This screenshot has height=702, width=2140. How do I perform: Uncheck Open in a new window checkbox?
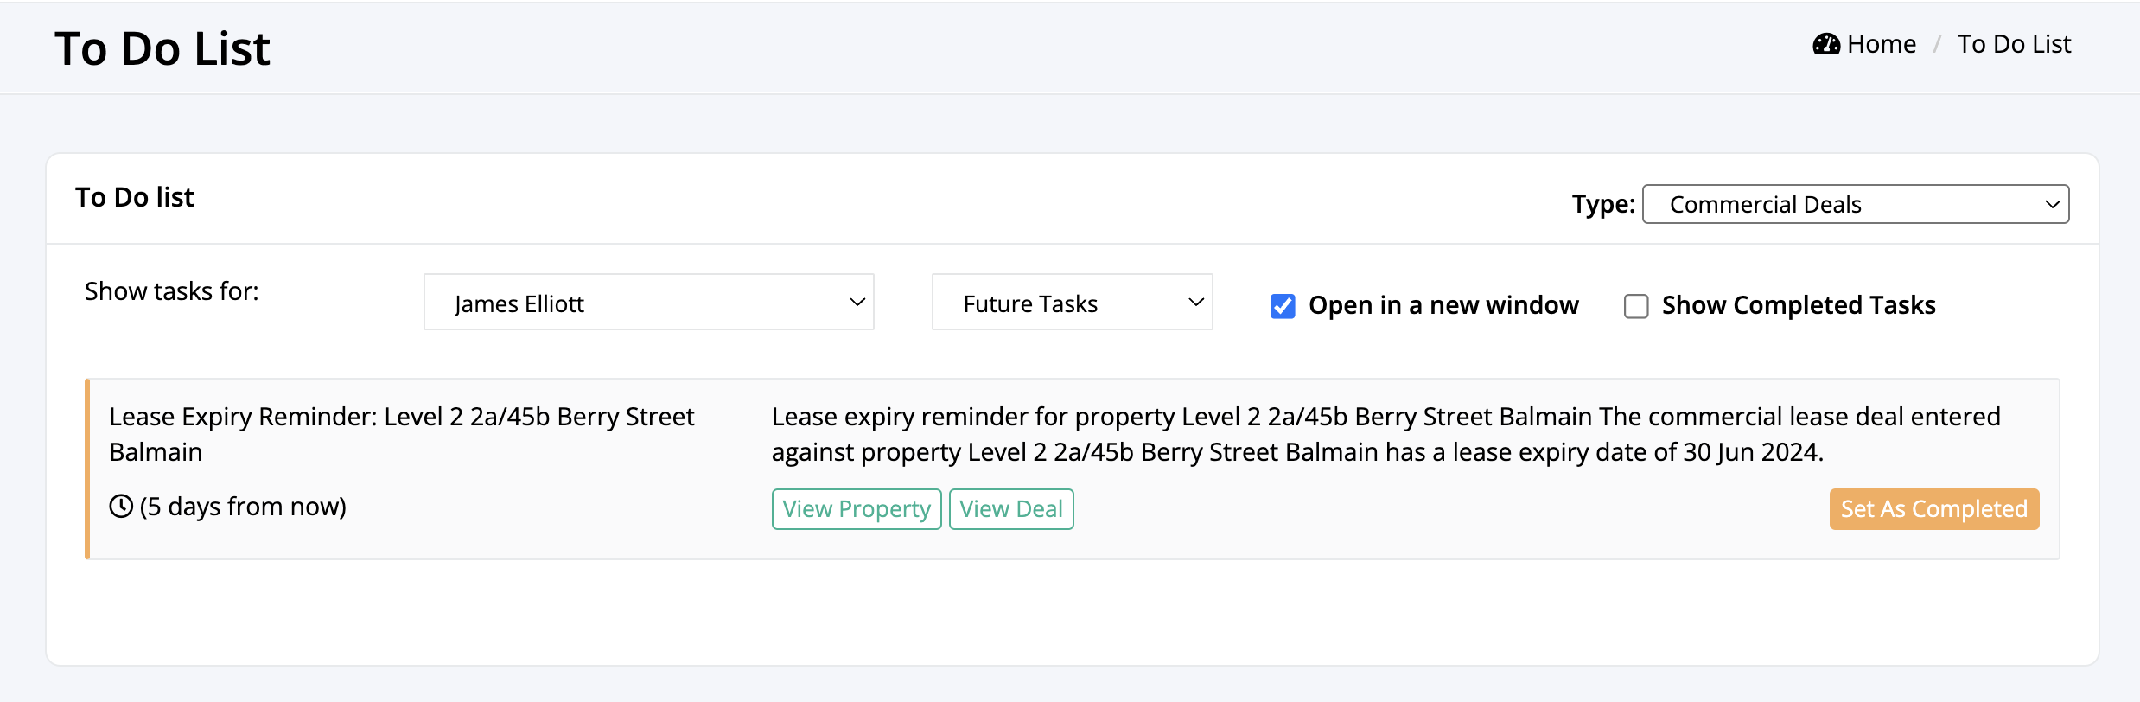pyautogui.click(x=1283, y=306)
